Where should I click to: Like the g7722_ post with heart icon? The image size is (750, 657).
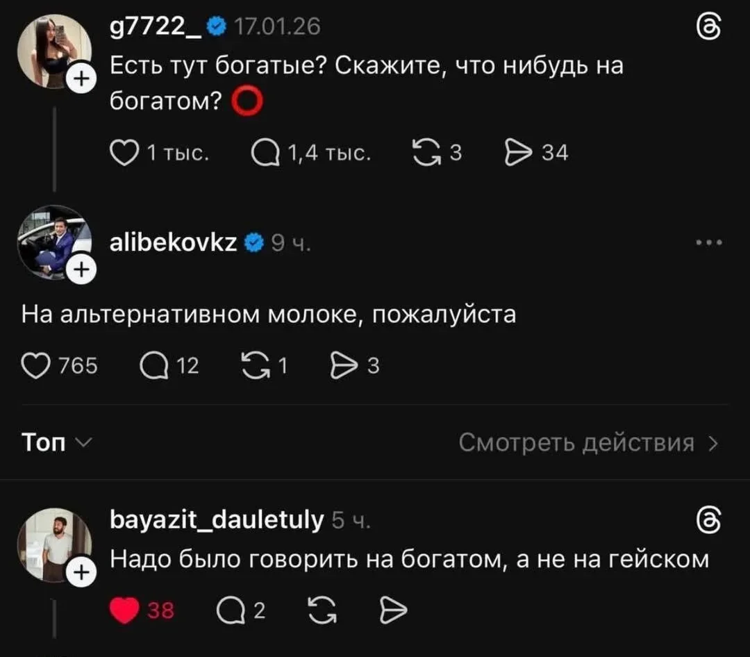(x=125, y=152)
